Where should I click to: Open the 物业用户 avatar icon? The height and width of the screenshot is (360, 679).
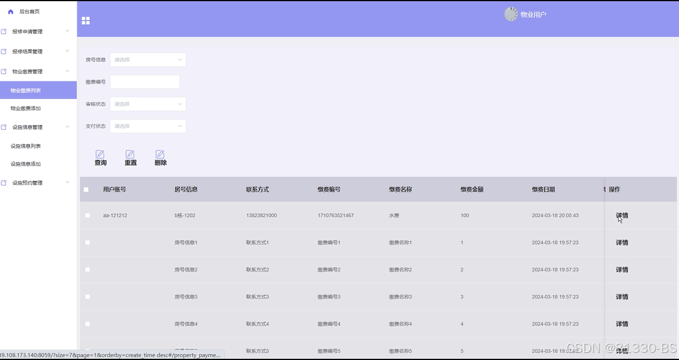(x=511, y=14)
